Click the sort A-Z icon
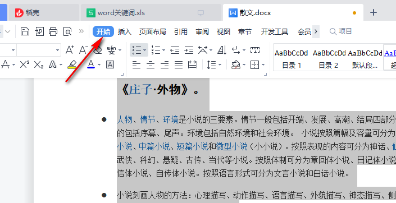396x203 pixels. [x=222, y=50]
